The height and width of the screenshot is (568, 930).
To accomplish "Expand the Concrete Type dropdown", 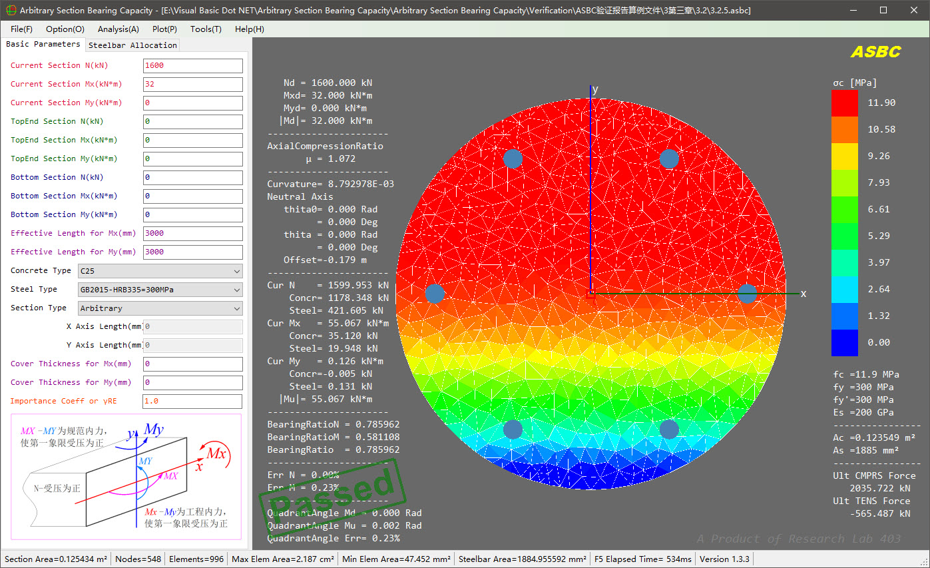I will 160,271.
